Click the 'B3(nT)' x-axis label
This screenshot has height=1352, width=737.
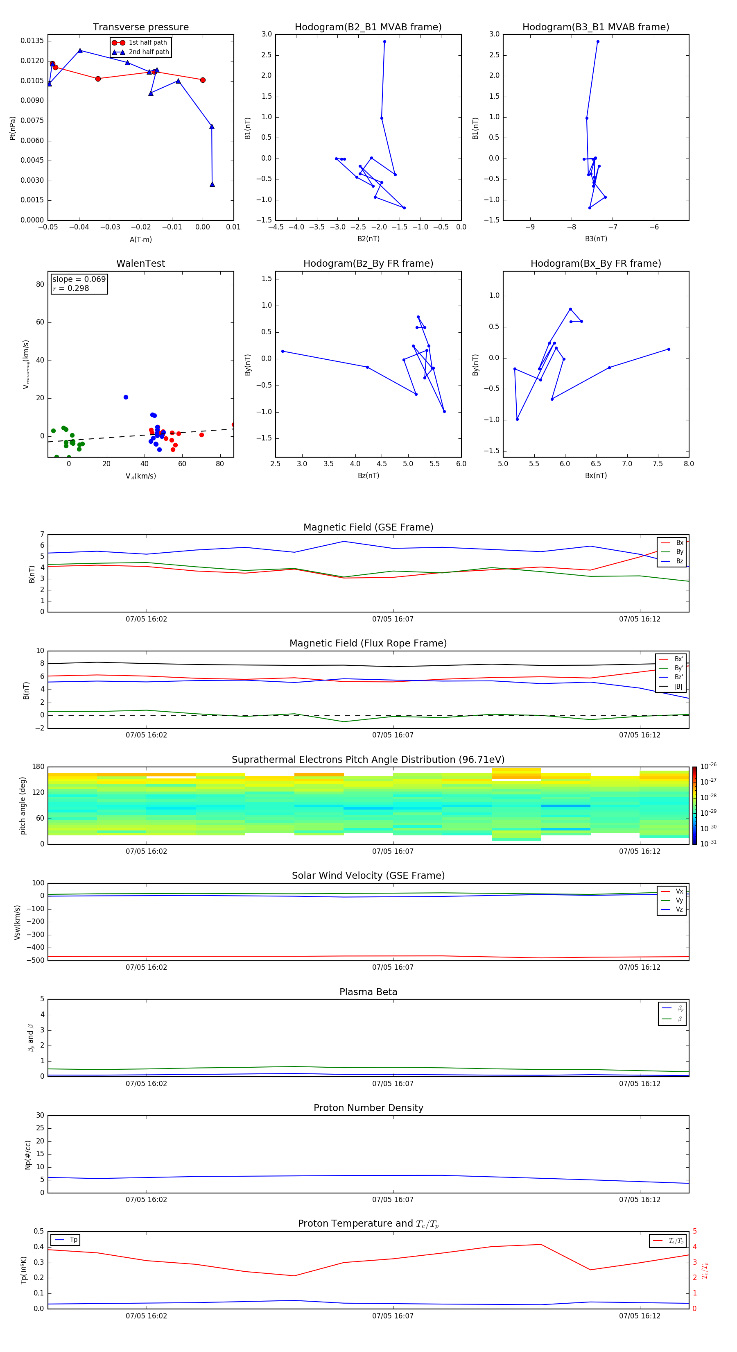[x=596, y=239]
